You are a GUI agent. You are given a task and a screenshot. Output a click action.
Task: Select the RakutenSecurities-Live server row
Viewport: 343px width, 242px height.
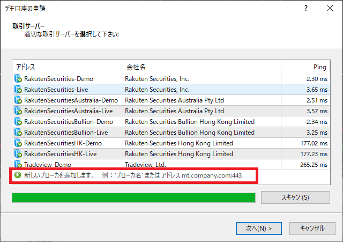tap(171, 90)
